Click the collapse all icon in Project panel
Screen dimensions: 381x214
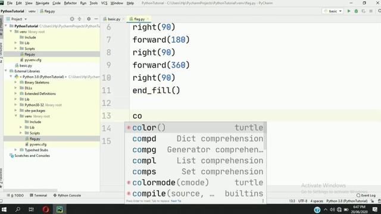point(79,19)
